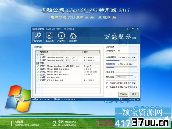Click the 主程序: 6.2.24.265 status text
Image resolution: width=172 pixels, height=129 pixels.
(41, 99)
